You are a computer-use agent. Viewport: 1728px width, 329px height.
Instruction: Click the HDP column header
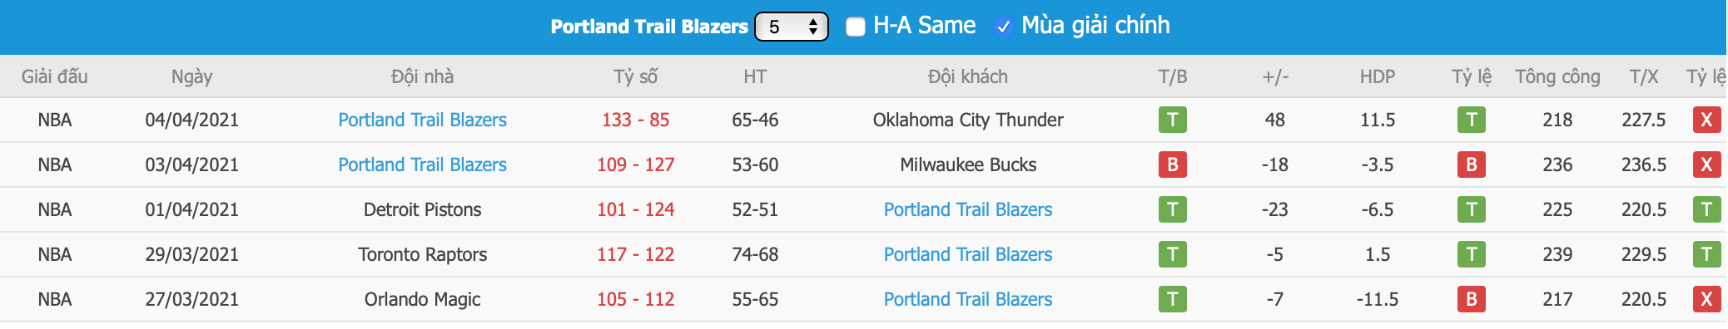pos(1378,76)
